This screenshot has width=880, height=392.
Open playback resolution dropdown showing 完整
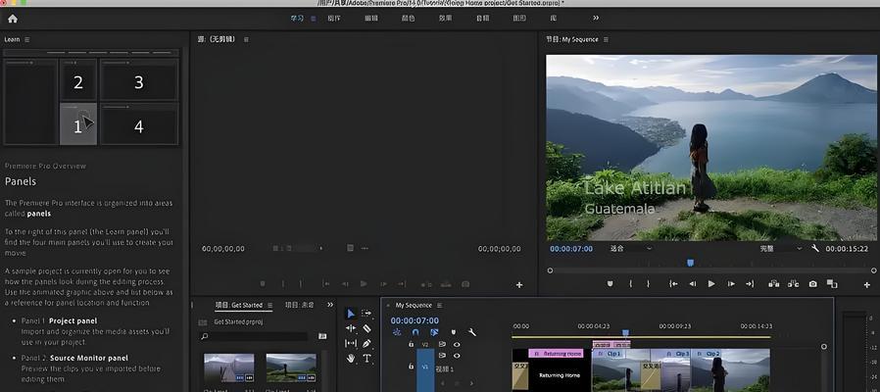[x=780, y=248]
